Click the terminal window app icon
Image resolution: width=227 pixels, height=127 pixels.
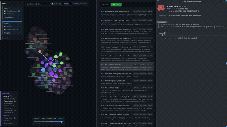tap(158, 1)
